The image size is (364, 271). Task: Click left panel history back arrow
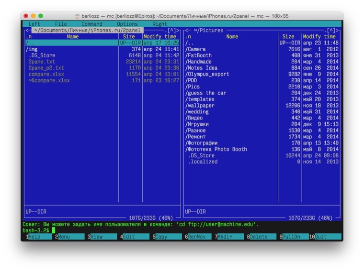(27, 30)
